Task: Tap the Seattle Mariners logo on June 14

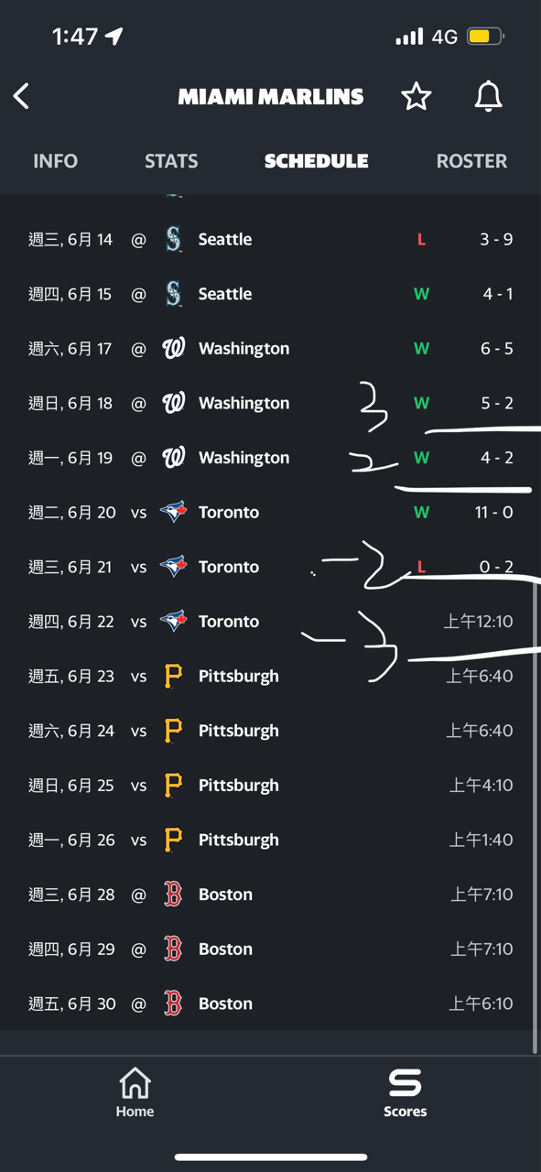Action: [173, 239]
